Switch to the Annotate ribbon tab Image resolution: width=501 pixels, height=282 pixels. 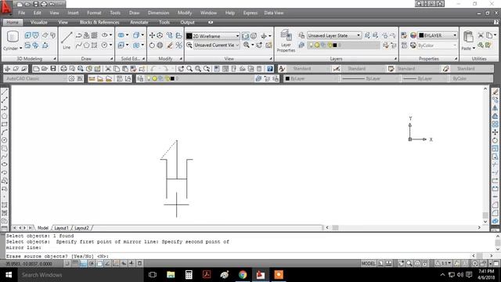(139, 23)
